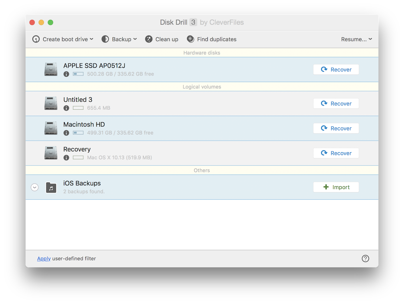Screen dimensions: 404x304
Task: Click the Find duplicates icon
Action: pyautogui.click(x=191, y=39)
